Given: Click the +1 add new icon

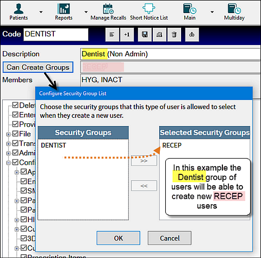Looking at the screenshot, I should [x=127, y=34].
